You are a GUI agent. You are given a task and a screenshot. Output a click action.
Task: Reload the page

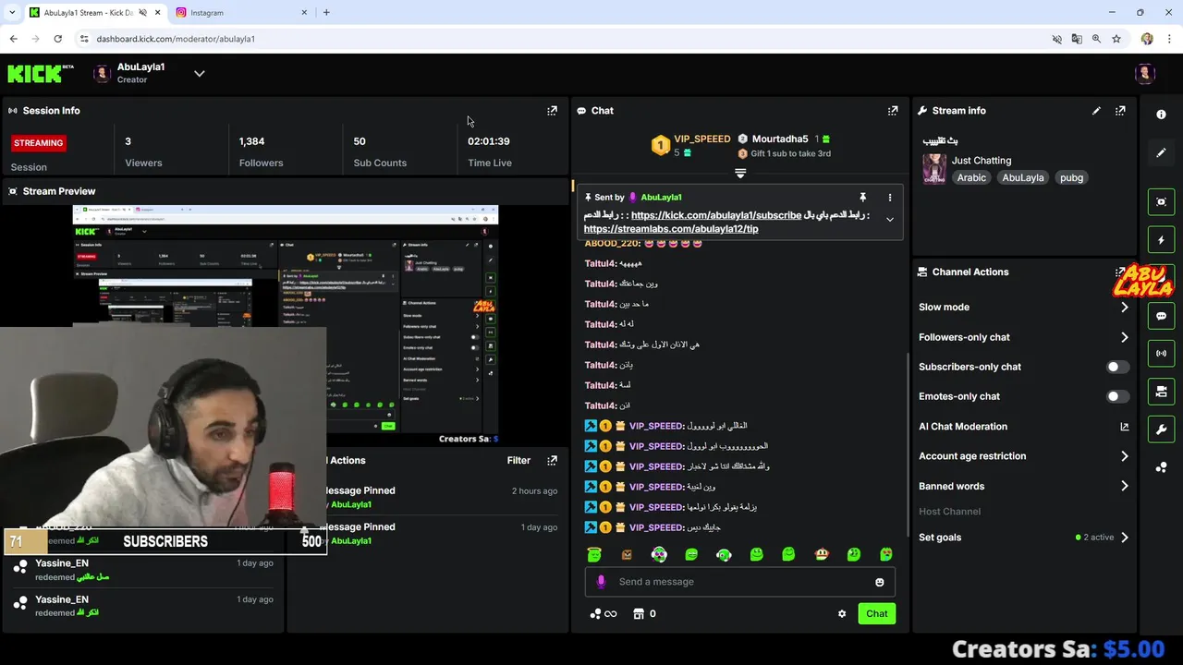pos(57,39)
